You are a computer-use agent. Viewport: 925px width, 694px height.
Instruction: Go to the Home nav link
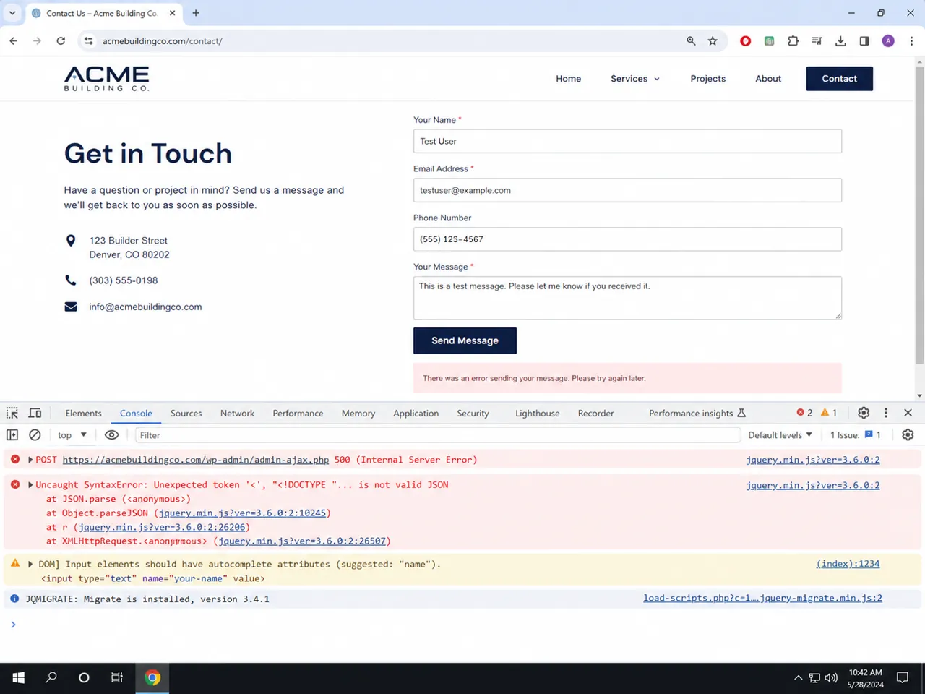[x=568, y=79]
